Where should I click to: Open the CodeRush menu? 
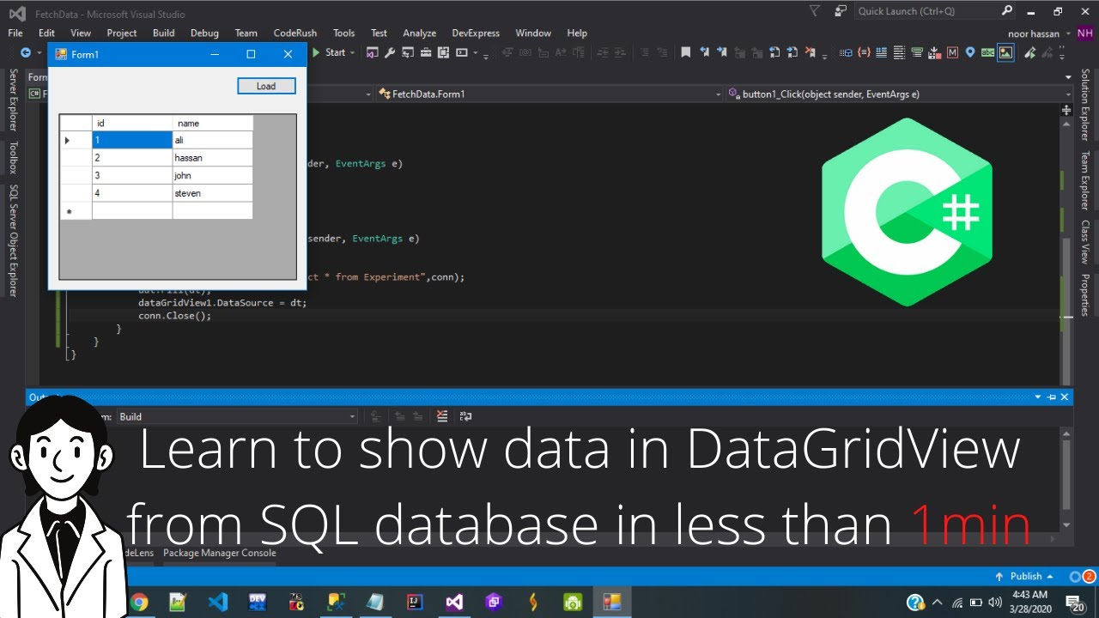click(295, 33)
